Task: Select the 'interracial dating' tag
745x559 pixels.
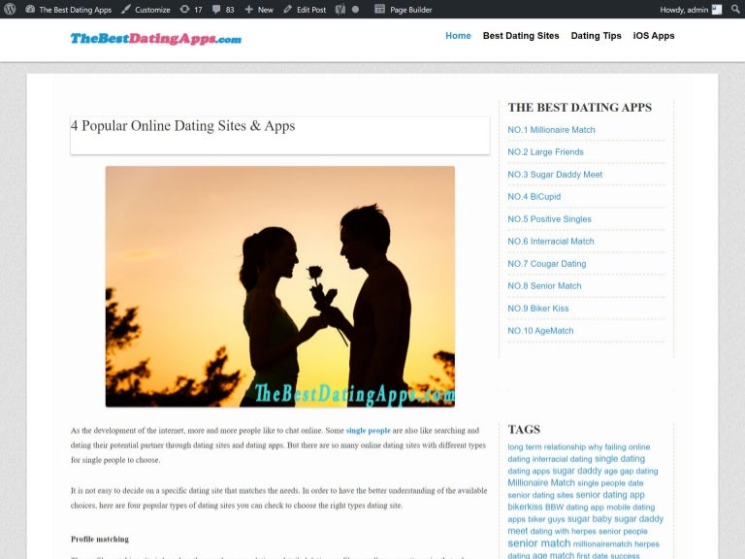Action: (562, 459)
